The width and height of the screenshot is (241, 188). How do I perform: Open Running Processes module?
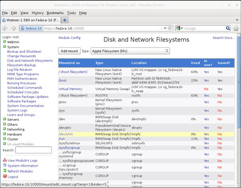pos(21,83)
